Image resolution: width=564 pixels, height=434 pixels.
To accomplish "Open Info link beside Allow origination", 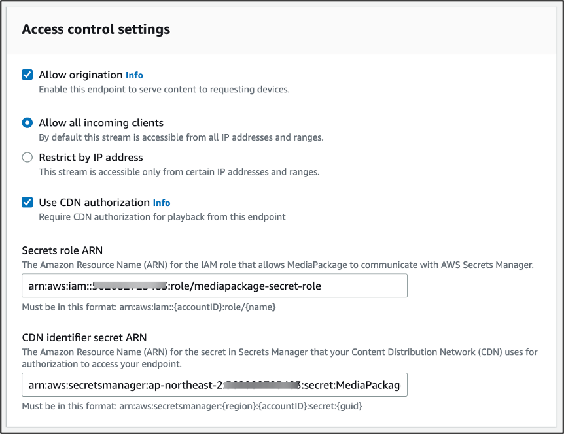I will (134, 75).
